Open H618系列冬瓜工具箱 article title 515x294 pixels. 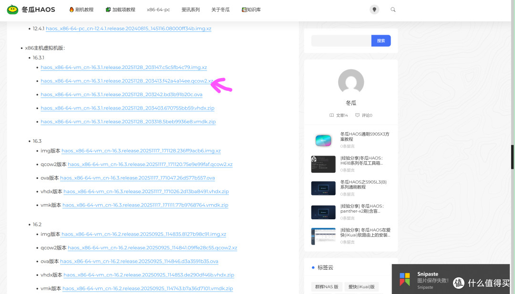361,161
